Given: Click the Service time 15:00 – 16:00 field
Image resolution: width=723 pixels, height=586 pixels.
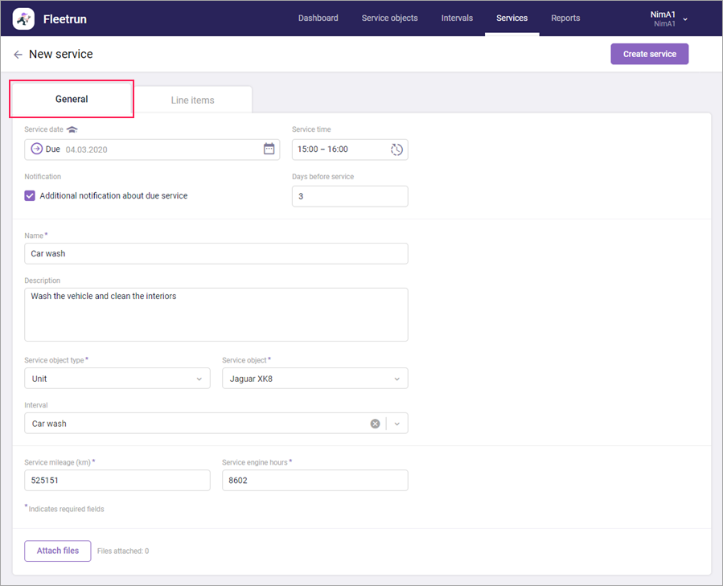Looking at the screenshot, I should click(350, 150).
